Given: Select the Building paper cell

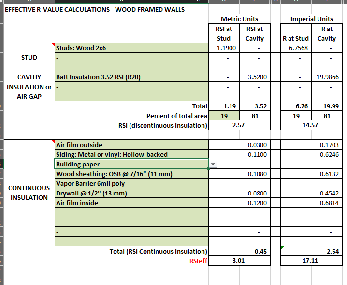Looking at the screenshot, I should [x=131, y=164].
